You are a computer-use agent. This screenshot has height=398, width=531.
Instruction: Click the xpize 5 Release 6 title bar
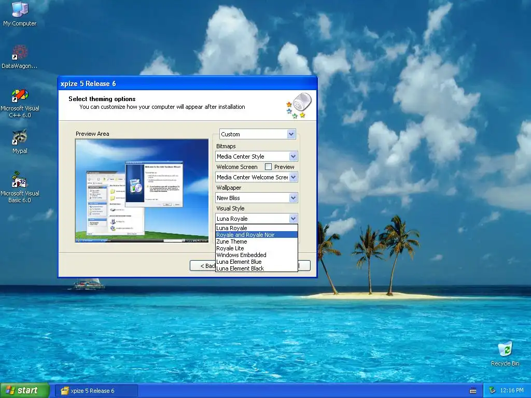(x=187, y=83)
